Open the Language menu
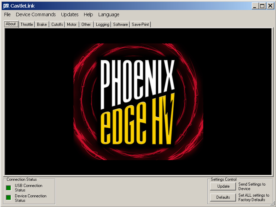276x207 pixels. click(109, 14)
